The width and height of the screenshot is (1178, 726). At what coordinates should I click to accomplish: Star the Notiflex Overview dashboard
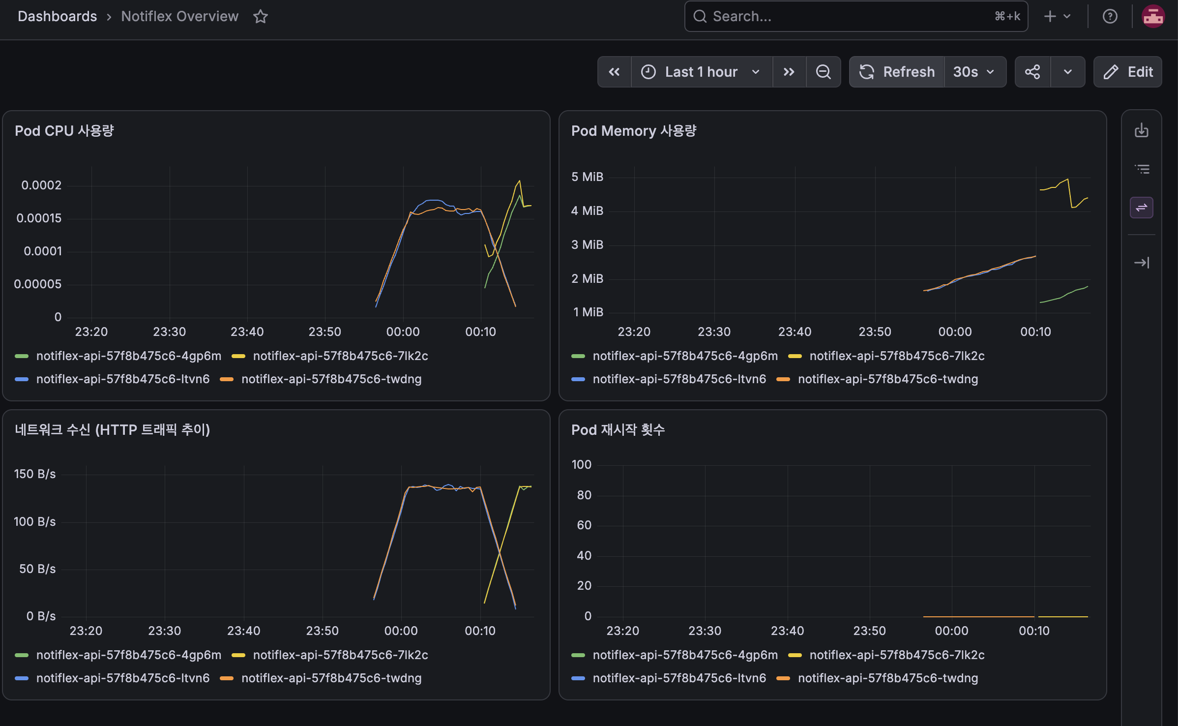click(261, 17)
